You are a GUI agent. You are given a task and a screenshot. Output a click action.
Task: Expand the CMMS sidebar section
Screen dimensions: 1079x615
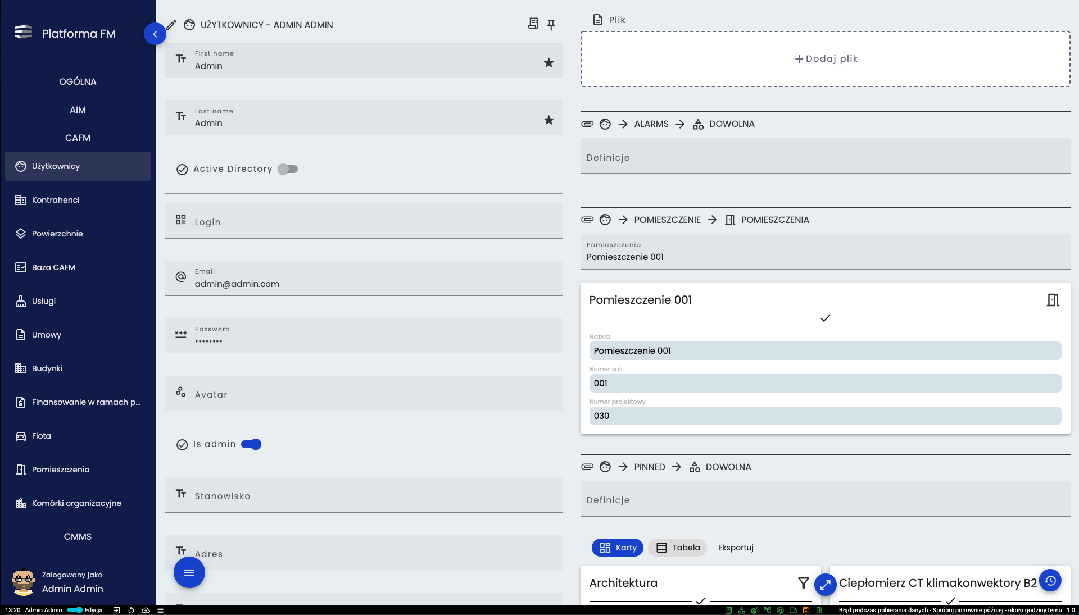78,537
